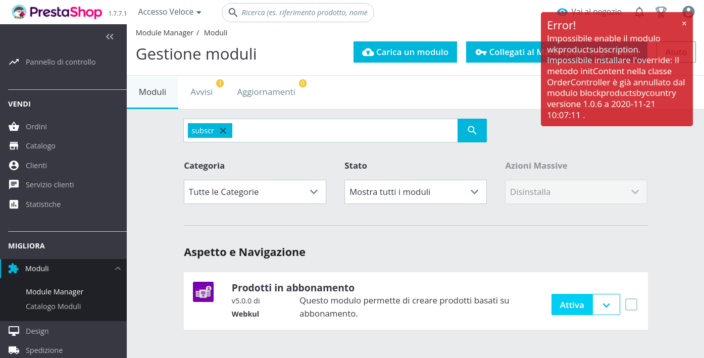
Task: Open the trophy achievements icon
Action: pos(661,12)
